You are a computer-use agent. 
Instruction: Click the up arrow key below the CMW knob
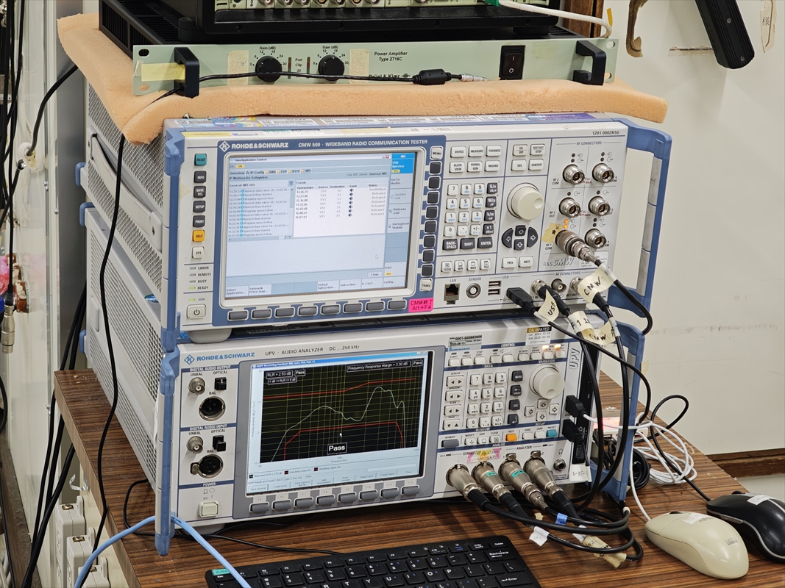pyautogui.click(x=520, y=231)
